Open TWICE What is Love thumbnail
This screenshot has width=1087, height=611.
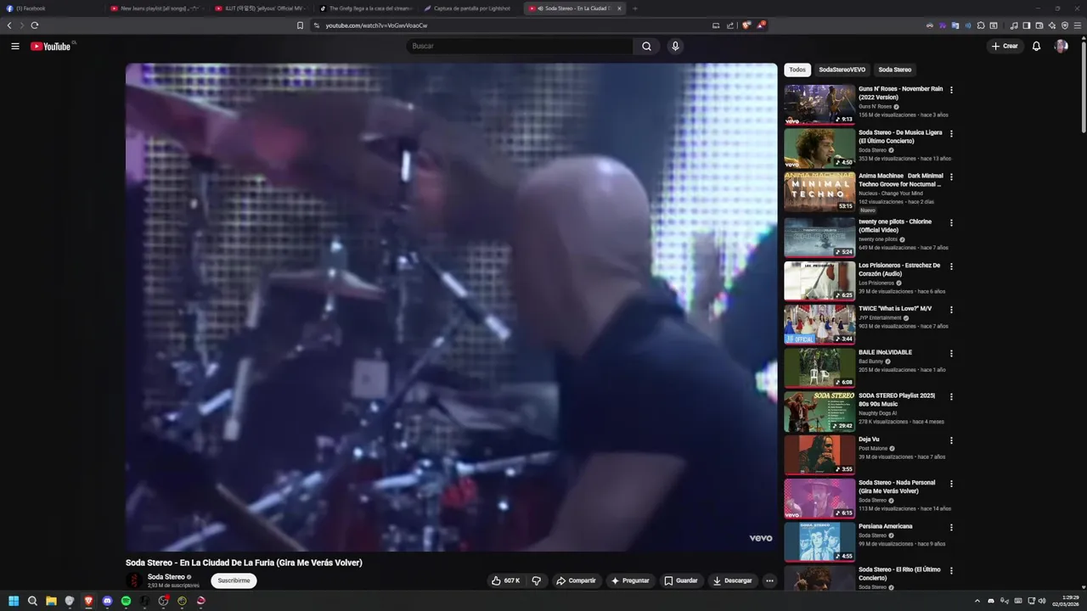(x=819, y=322)
